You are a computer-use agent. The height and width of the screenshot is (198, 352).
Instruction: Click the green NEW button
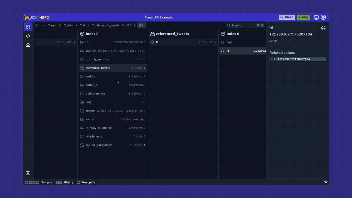[303, 17]
